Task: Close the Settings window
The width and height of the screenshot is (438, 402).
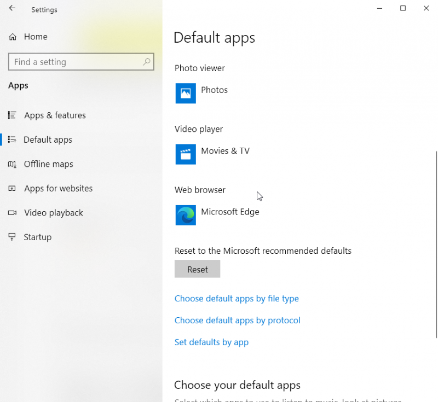Action: point(426,8)
